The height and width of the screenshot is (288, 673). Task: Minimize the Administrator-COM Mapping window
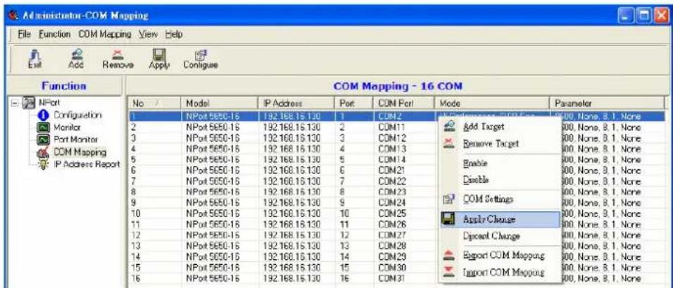[627, 16]
